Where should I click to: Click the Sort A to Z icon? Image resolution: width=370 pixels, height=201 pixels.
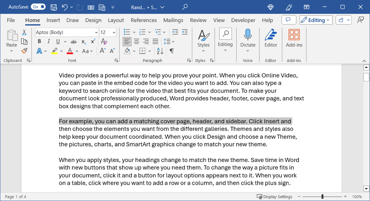160,51
